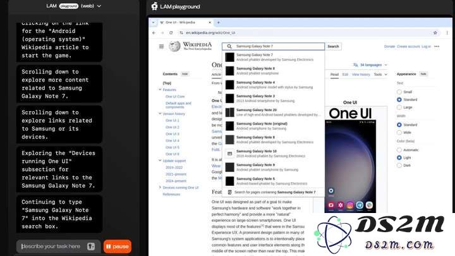Select Standard text size
This screenshot has width=455, height=256.
(x=399, y=100)
